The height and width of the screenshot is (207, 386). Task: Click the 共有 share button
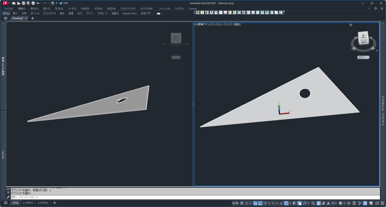(63, 3)
